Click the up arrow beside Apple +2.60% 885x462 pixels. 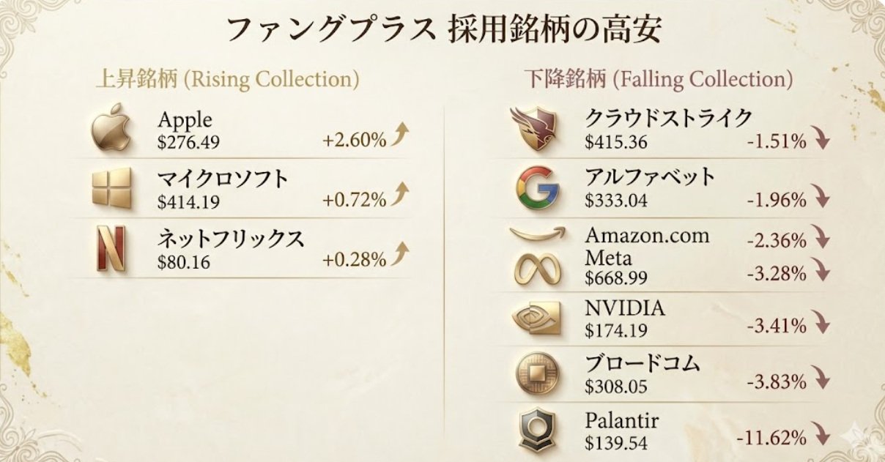point(400,135)
